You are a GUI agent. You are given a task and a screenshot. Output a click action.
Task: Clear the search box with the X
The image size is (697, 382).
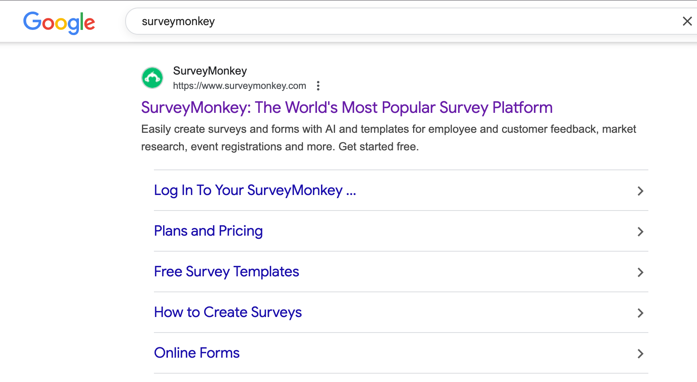(687, 21)
